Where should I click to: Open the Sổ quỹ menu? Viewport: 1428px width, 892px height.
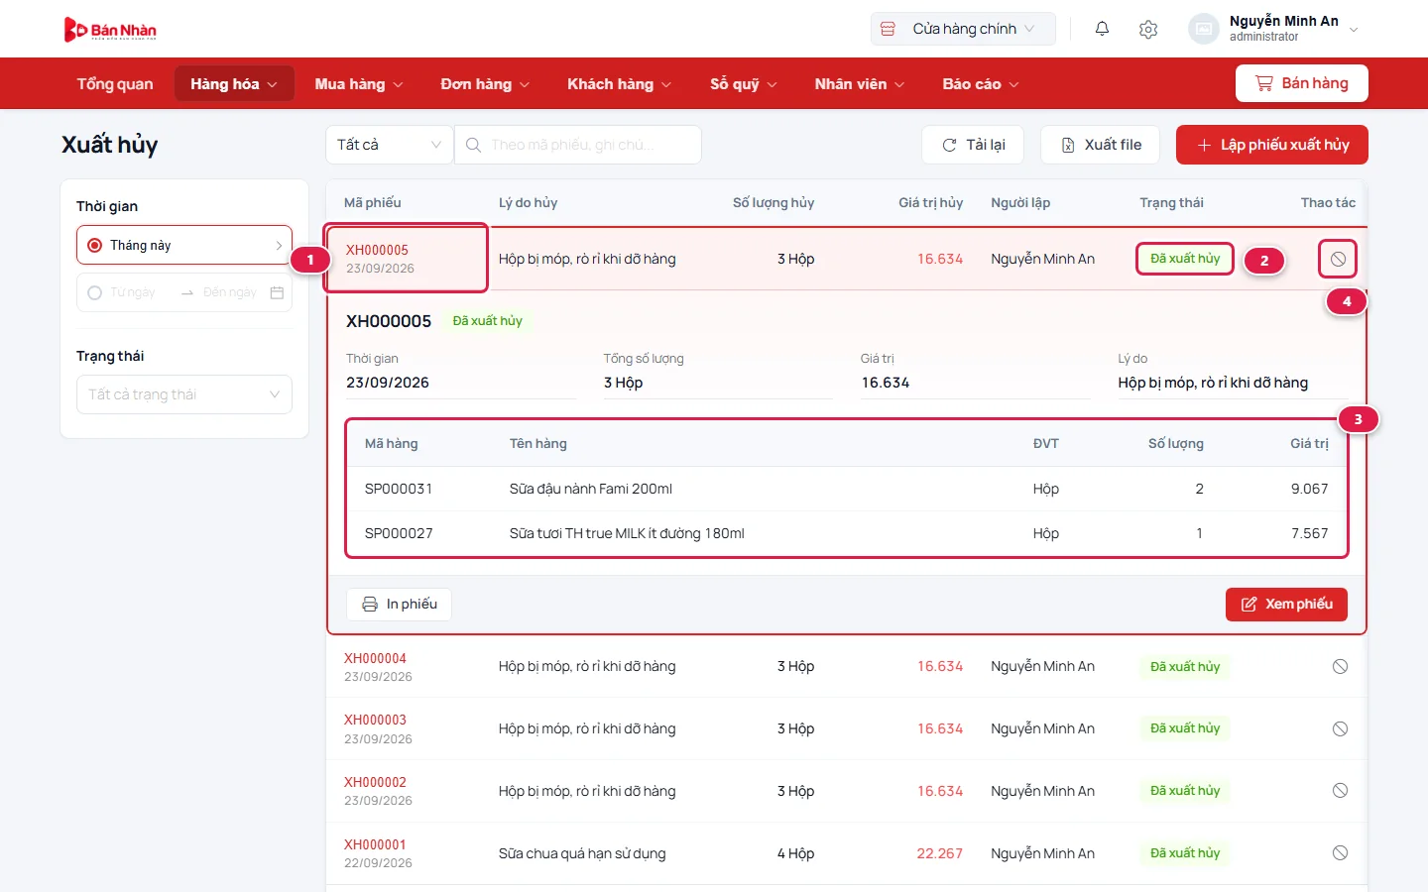click(x=744, y=84)
